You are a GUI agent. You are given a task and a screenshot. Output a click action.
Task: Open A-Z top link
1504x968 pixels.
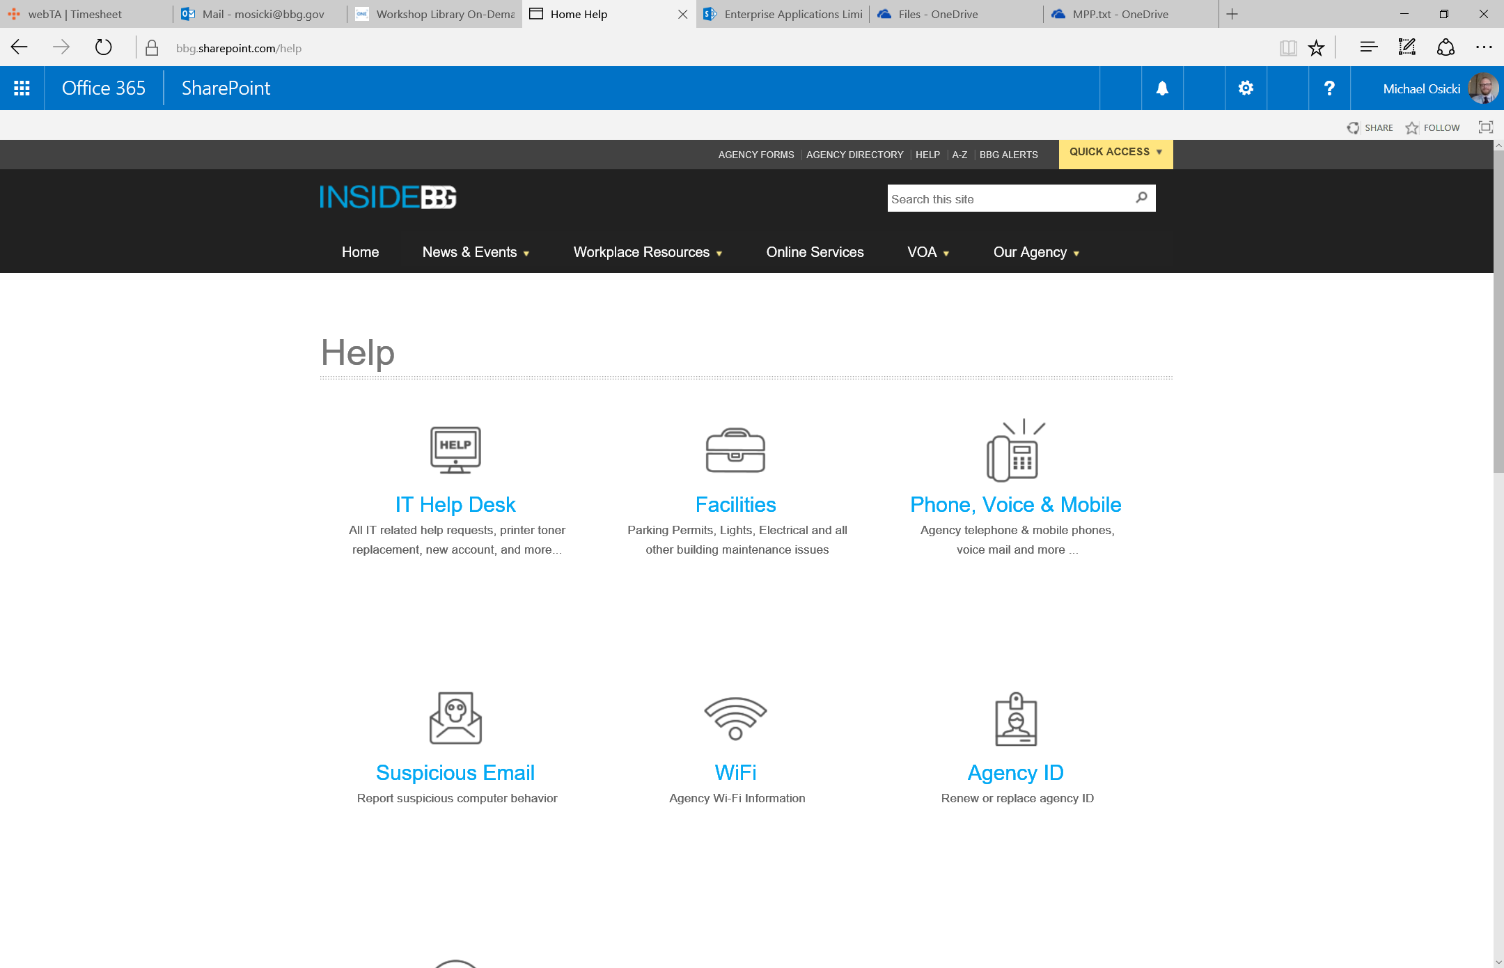pos(959,155)
